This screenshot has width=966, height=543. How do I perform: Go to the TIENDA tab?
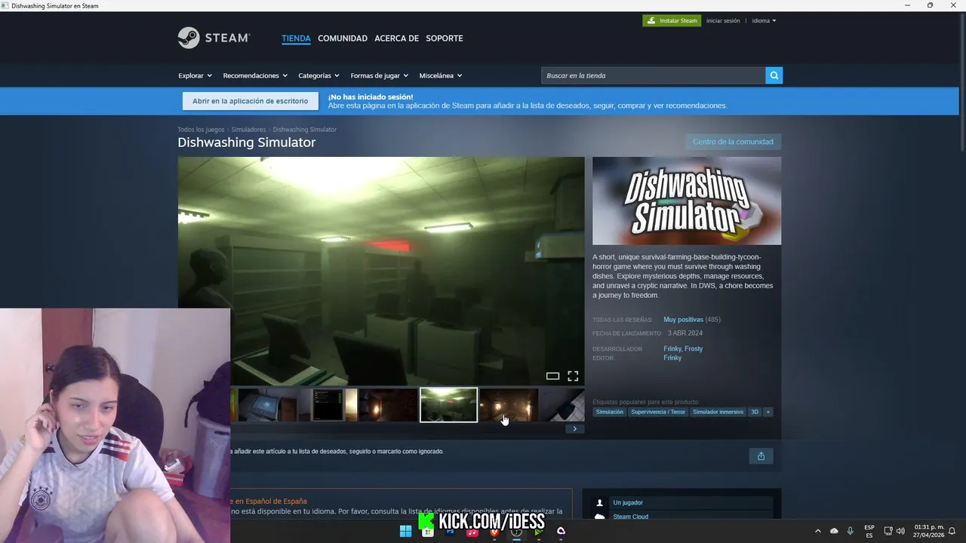[296, 38]
